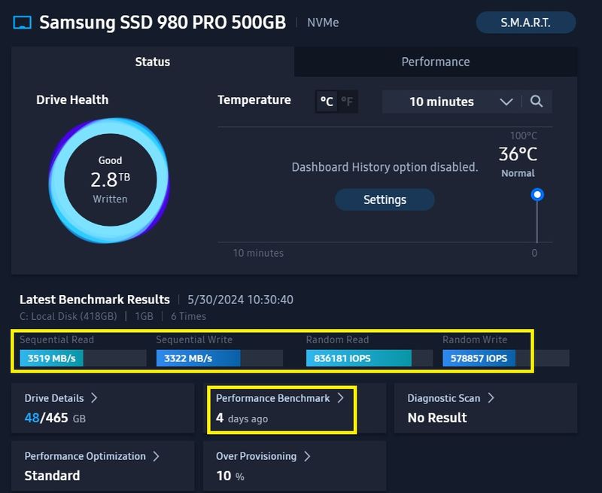Click the Performance Benchmark chevron arrow
This screenshot has width=602, height=493.
pyautogui.click(x=340, y=397)
